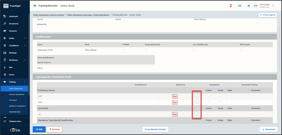Click the Dashboard icon in sidebar

5,16
